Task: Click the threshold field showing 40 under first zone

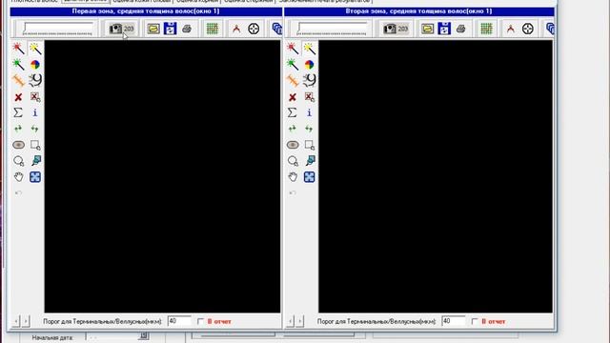Action: coord(179,321)
